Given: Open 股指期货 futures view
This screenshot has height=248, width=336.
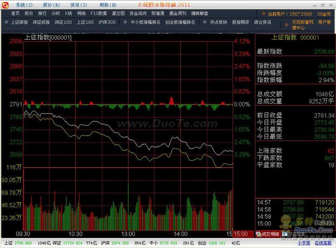Looking at the screenshot, I should point(240,22).
